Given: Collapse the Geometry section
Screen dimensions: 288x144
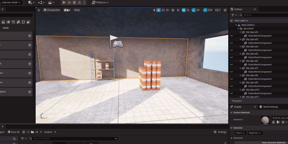Looking at the screenshot, I should (x=231, y=128).
